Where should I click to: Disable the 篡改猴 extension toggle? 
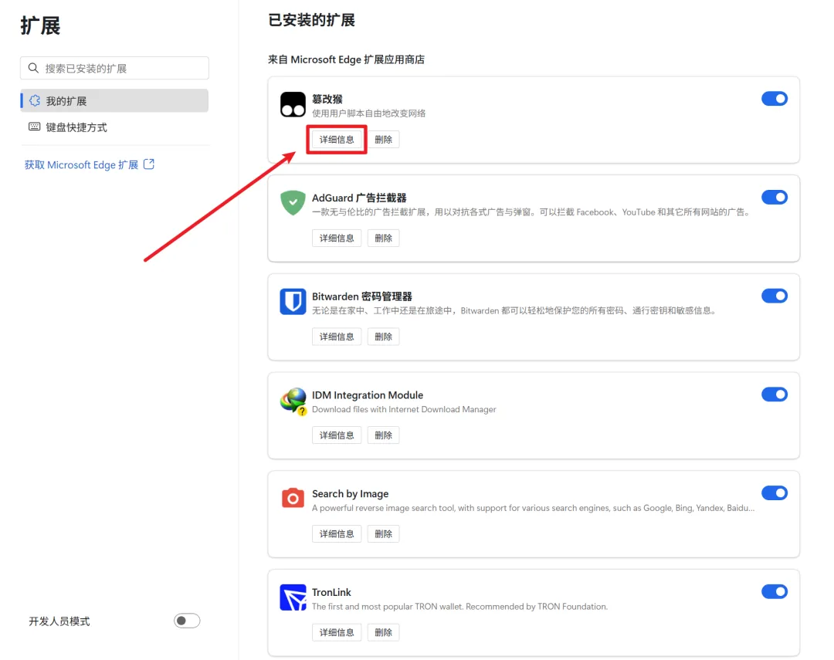click(x=774, y=98)
